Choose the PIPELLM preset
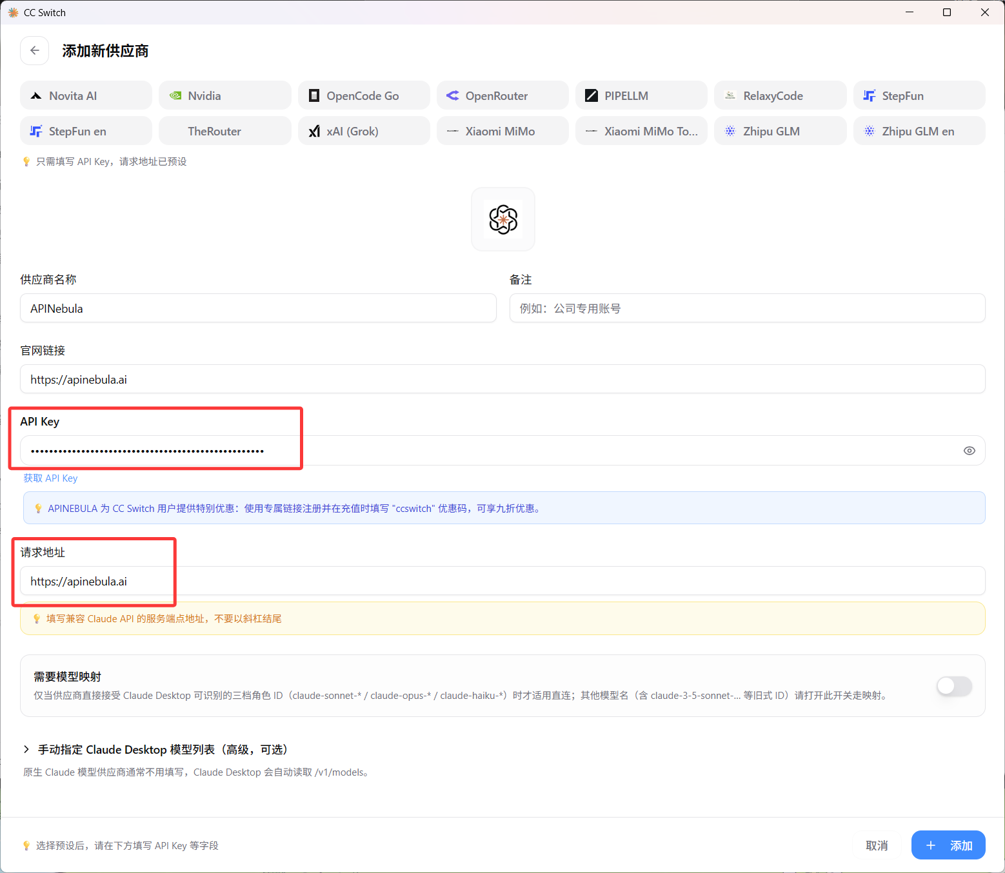This screenshot has width=1005, height=873. (641, 95)
